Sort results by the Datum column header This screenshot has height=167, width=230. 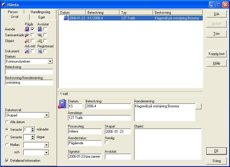(72, 13)
